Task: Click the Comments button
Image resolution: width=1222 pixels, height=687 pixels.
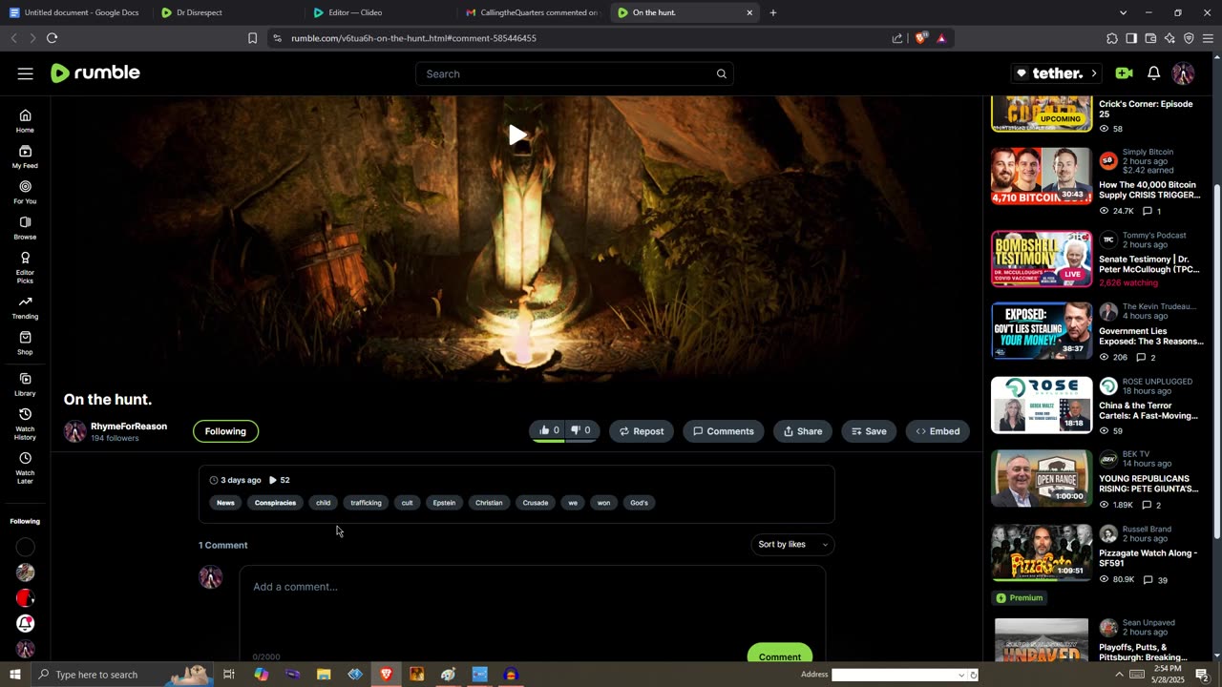Action: (724, 431)
